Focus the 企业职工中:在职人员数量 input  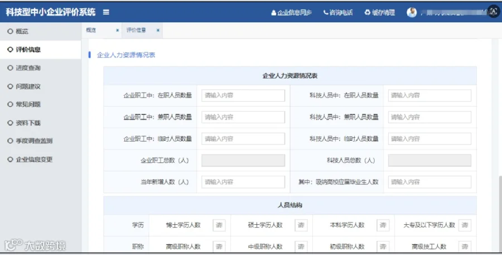click(243, 95)
